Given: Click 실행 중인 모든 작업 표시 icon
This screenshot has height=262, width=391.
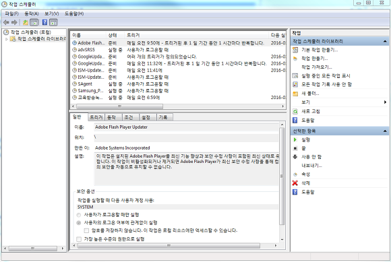Looking at the screenshot, I should tap(295, 75).
